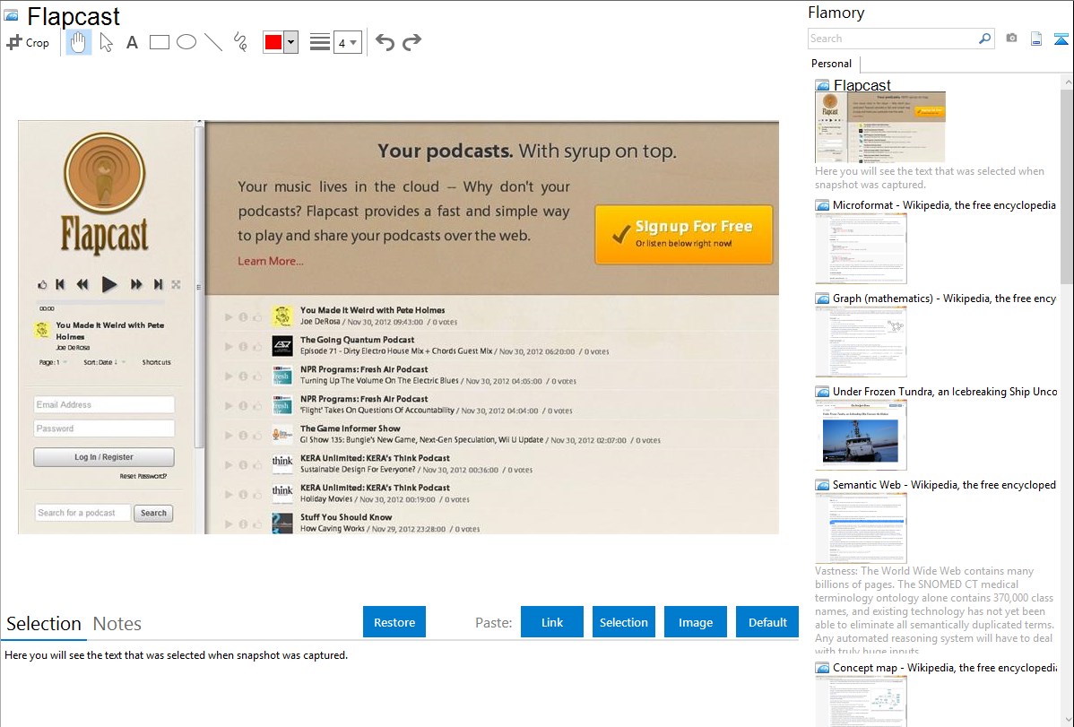Select the ellipse shape tool

186,42
